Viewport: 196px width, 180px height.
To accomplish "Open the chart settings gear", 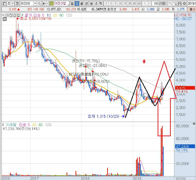I will (184, 4).
